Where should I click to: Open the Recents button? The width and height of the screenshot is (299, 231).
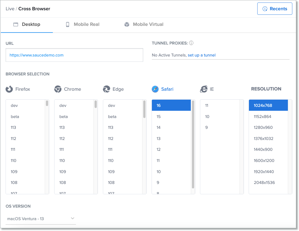pyautogui.click(x=275, y=9)
